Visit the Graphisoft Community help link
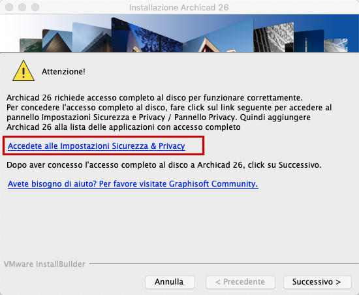 pos(133,184)
